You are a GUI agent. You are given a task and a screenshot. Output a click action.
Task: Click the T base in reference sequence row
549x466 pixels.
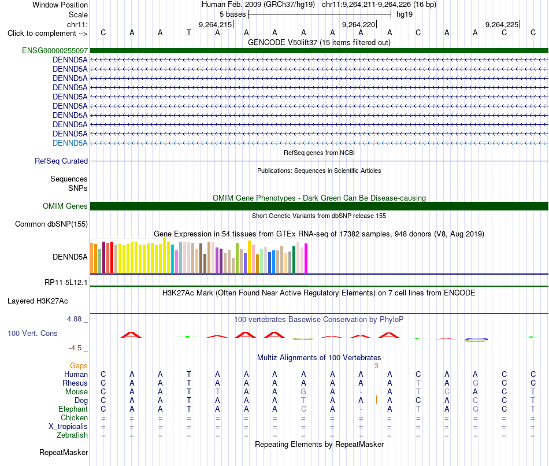[x=189, y=33]
